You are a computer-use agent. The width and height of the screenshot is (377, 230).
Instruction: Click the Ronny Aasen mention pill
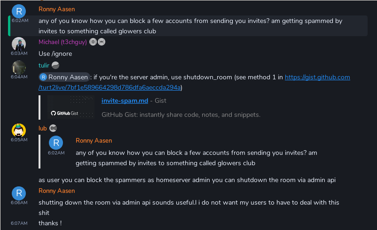coord(64,77)
